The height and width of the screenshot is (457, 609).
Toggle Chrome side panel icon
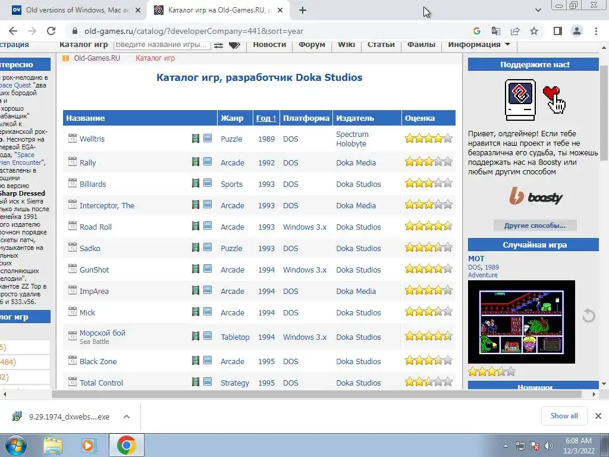click(558, 31)
